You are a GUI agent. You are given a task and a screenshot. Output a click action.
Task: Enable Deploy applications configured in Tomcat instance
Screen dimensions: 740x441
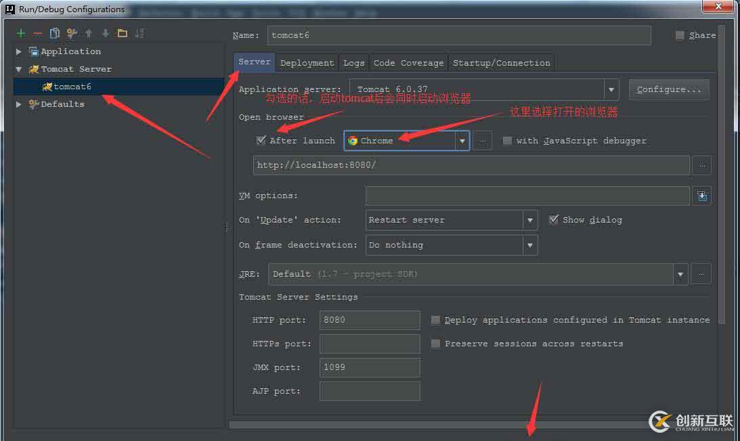435,320
